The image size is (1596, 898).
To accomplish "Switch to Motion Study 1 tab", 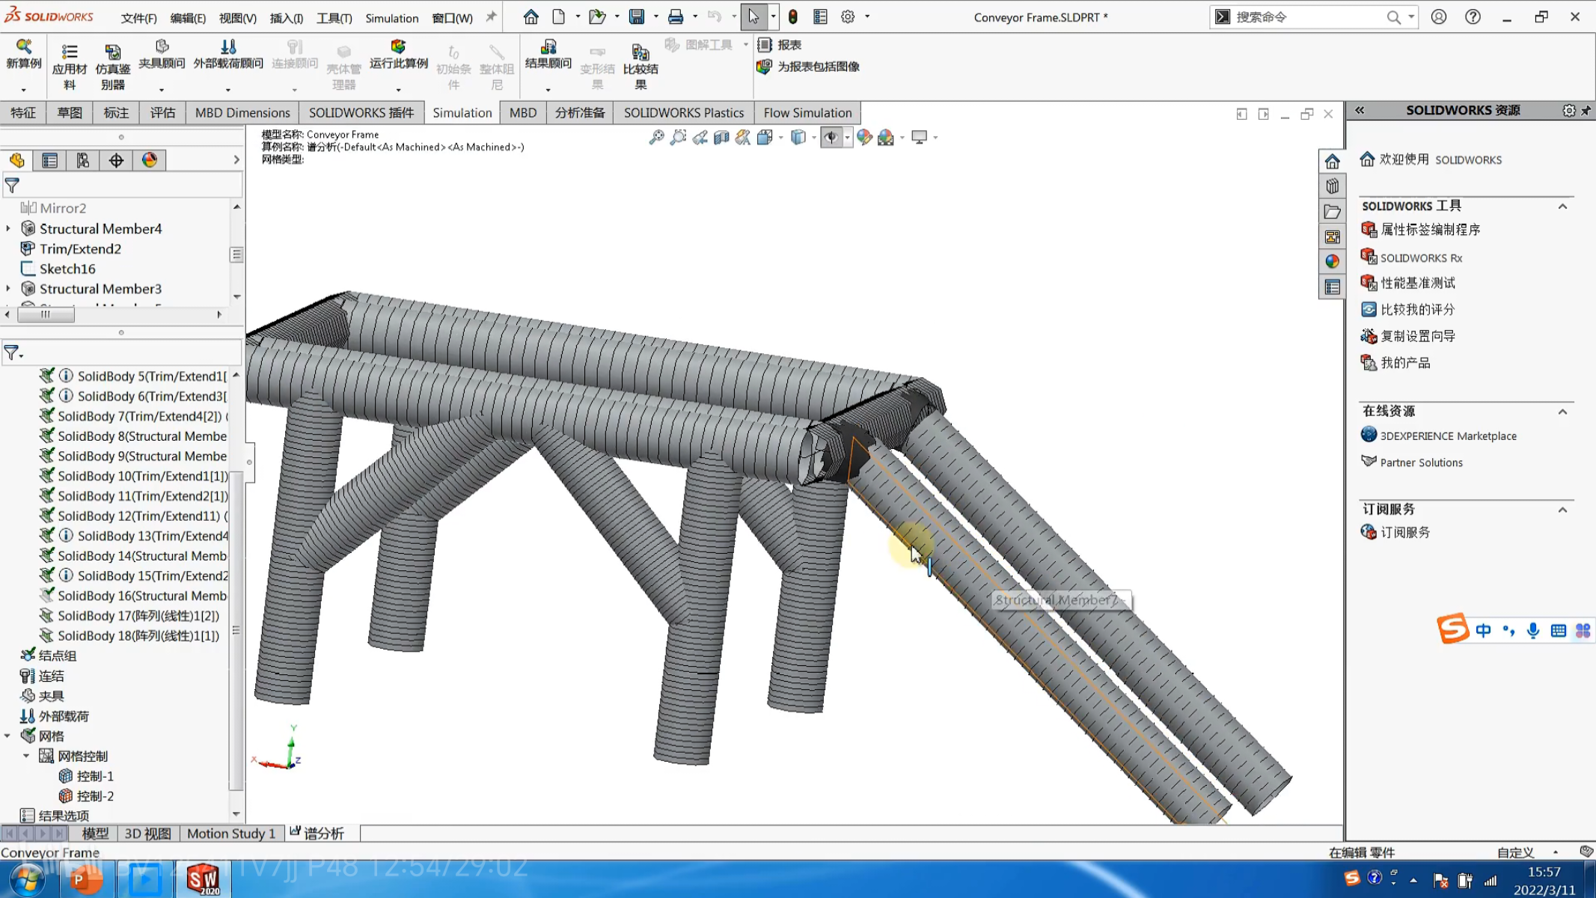I will [231, 833].
